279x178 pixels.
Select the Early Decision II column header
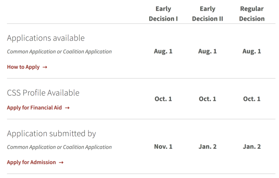click(208, 14)
